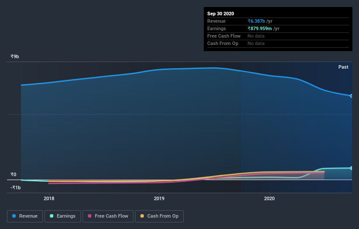The height and width of the screenshot is (229, 359).
Task: Click the tooltip 'Revenue' row label
Action: pos(216,21)
